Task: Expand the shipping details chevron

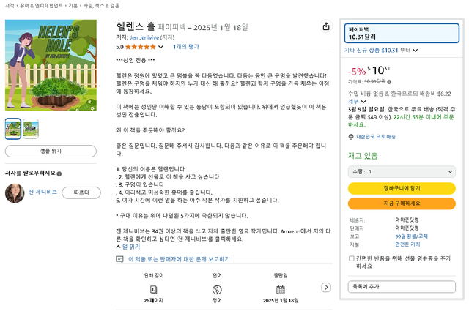Action: [363, 102]
